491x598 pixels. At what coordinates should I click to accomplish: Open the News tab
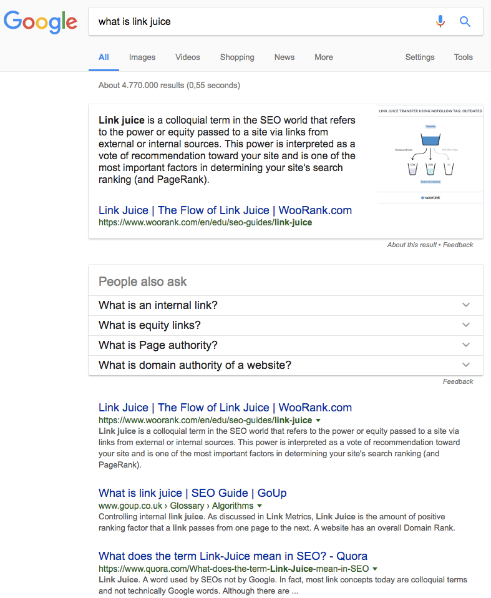[284, 57]
